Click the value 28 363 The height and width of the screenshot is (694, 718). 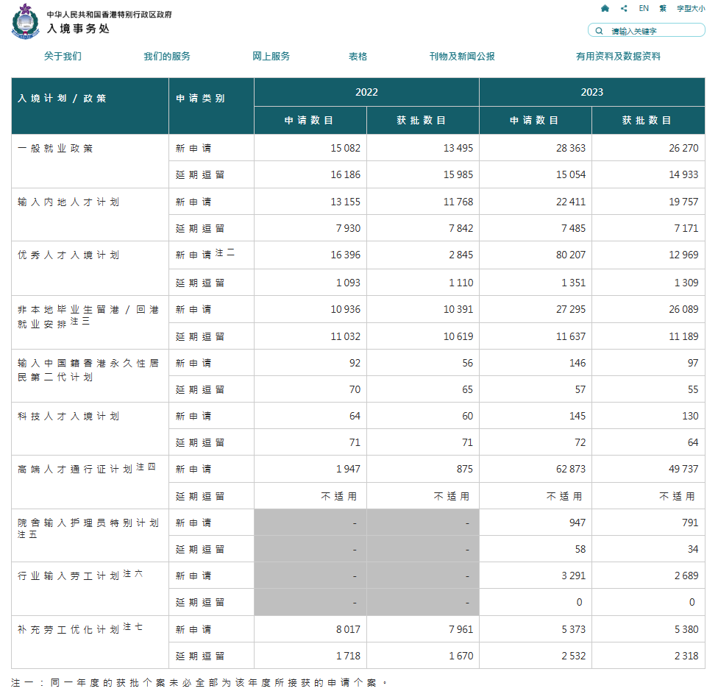[x=571, y=149]
